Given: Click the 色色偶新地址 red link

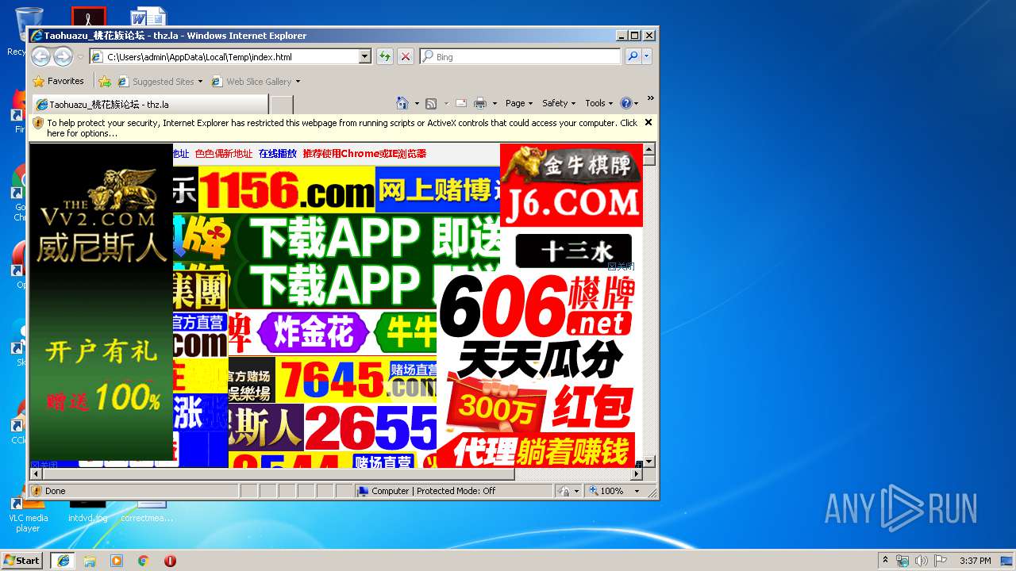Looking at the screenshot, I should pyautogui.click(x=223, y=154).
